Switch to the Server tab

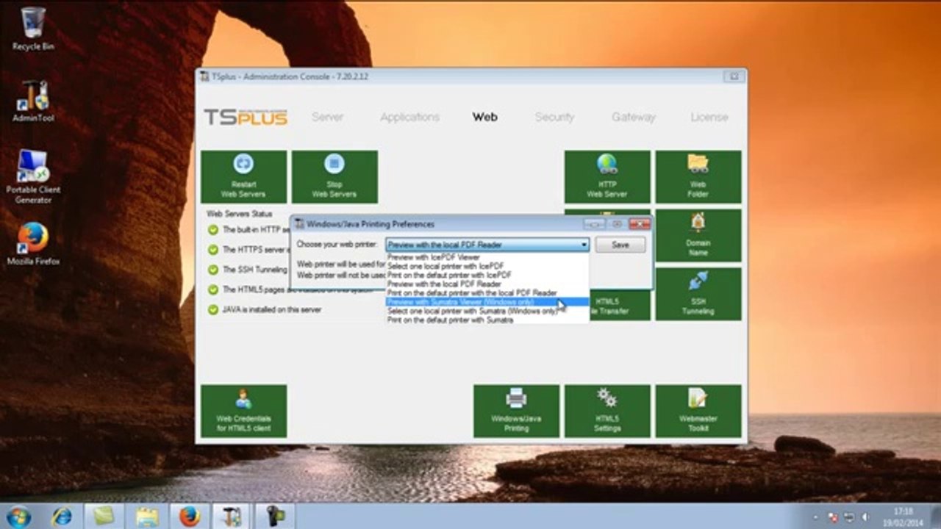click(327, 117)
